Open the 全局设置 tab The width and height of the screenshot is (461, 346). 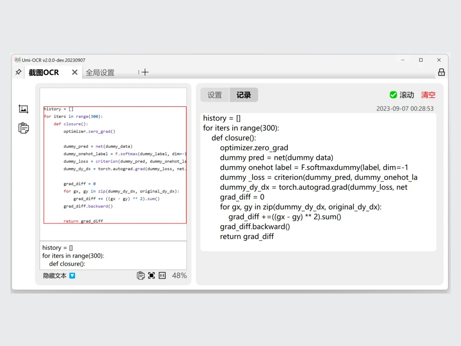pyautogui.click(x=100, y=72)
